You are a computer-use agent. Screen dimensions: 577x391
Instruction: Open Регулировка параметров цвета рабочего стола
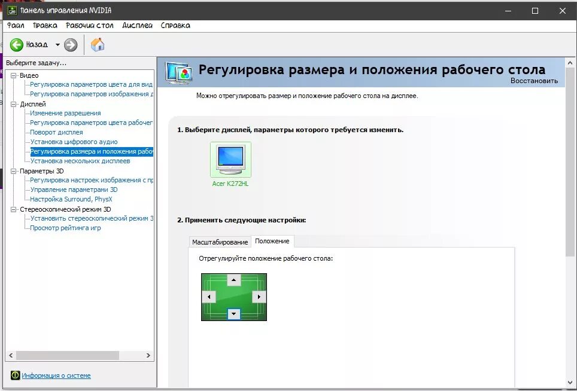[x=91, y=123]
